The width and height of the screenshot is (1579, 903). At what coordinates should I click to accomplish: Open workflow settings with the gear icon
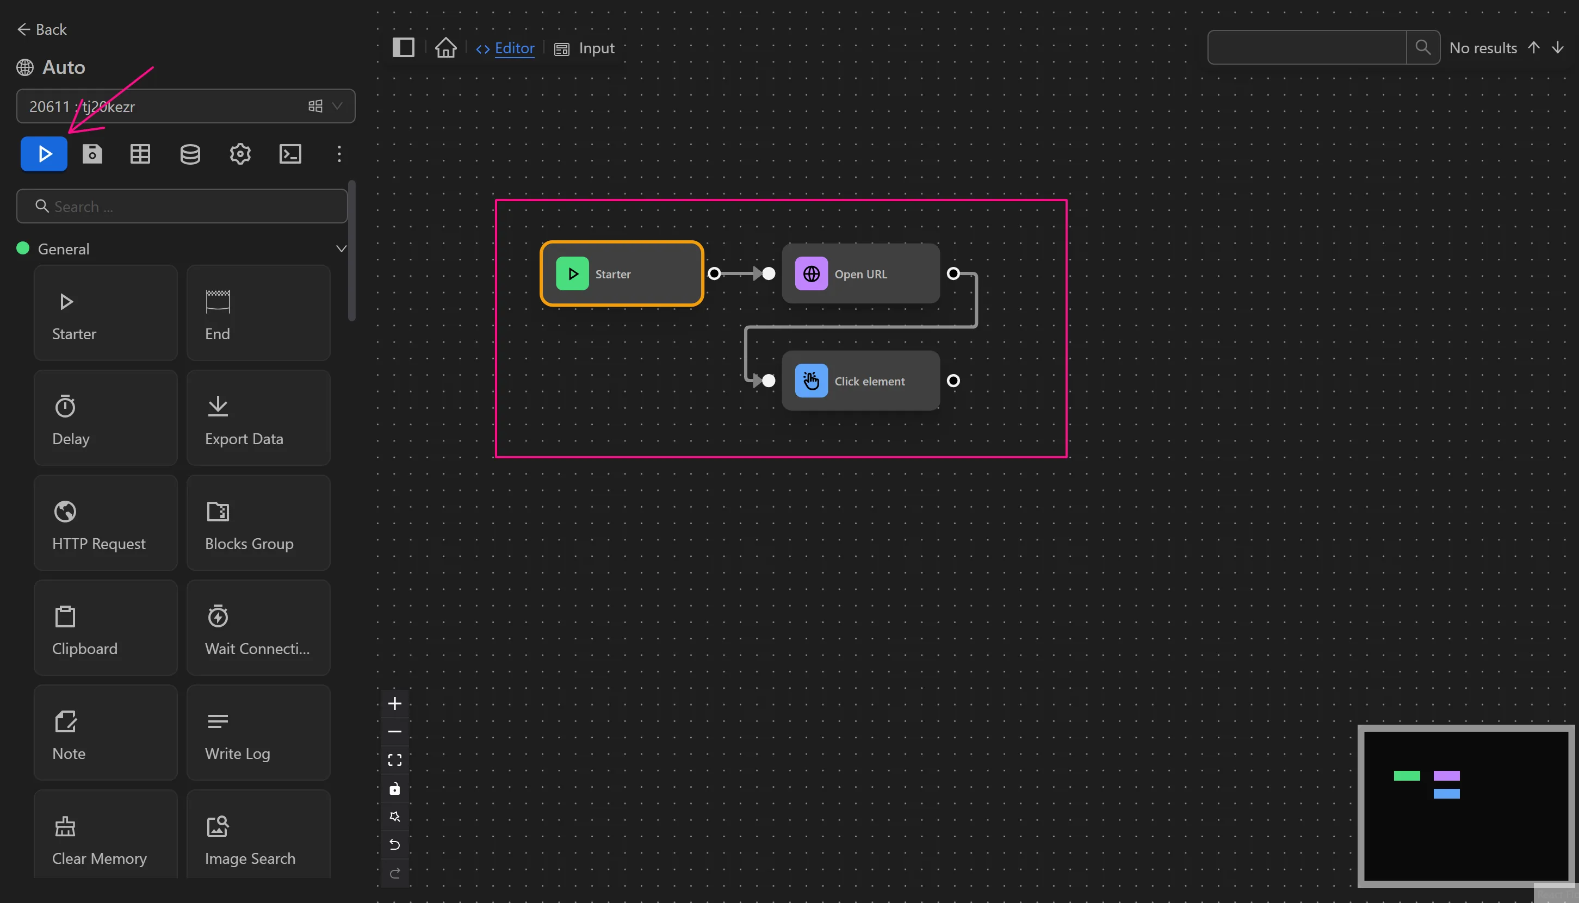240,153
